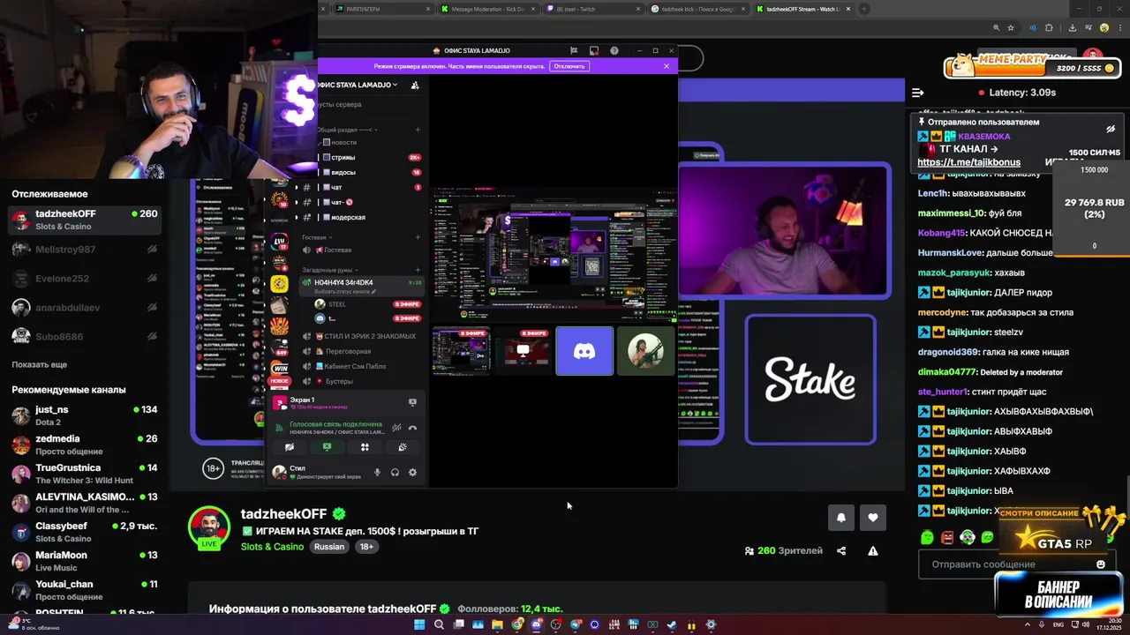Select first live stream thumbnail in call
Screen dimensions: 1130x635
(461, 351)
